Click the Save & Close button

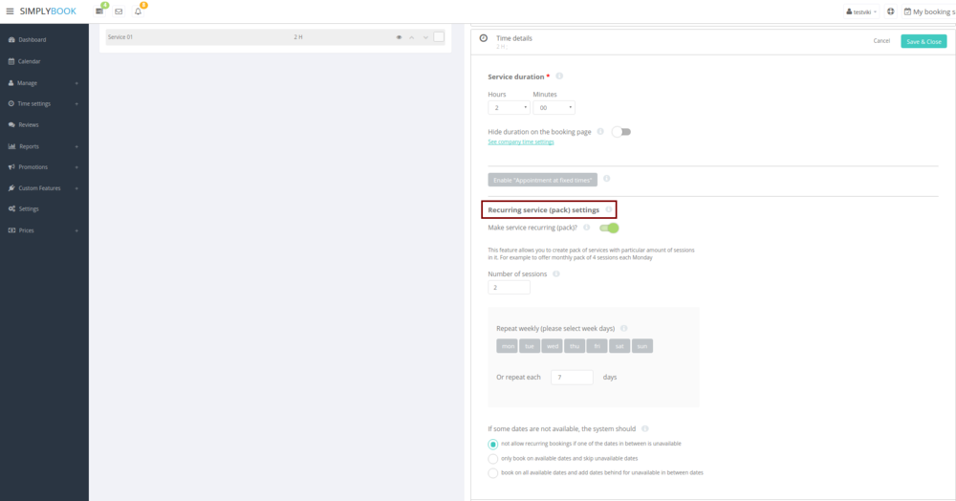coord(923,41)
